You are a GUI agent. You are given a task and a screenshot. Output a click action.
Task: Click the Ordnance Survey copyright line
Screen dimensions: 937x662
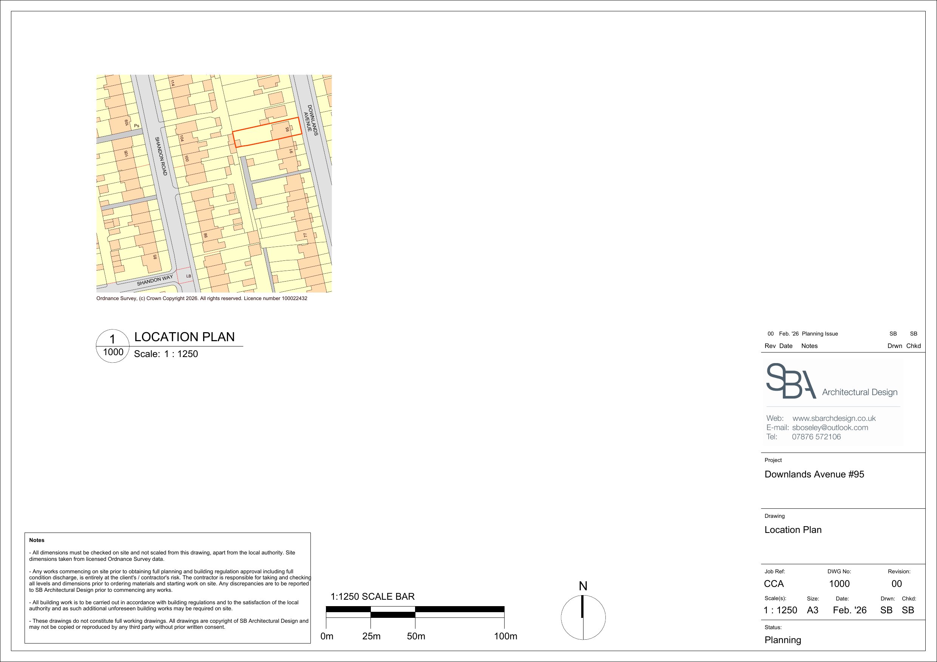(x=202, y=298)
